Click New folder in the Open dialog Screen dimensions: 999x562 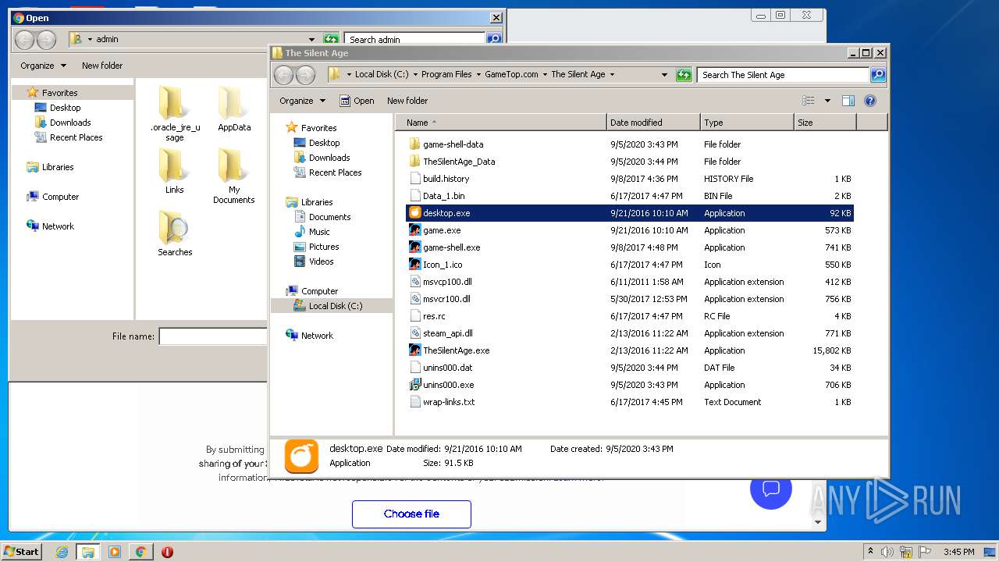pos(102,66)
